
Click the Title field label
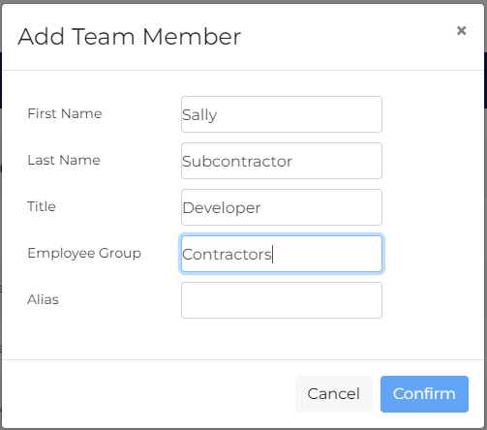click(x=42, y=206)
